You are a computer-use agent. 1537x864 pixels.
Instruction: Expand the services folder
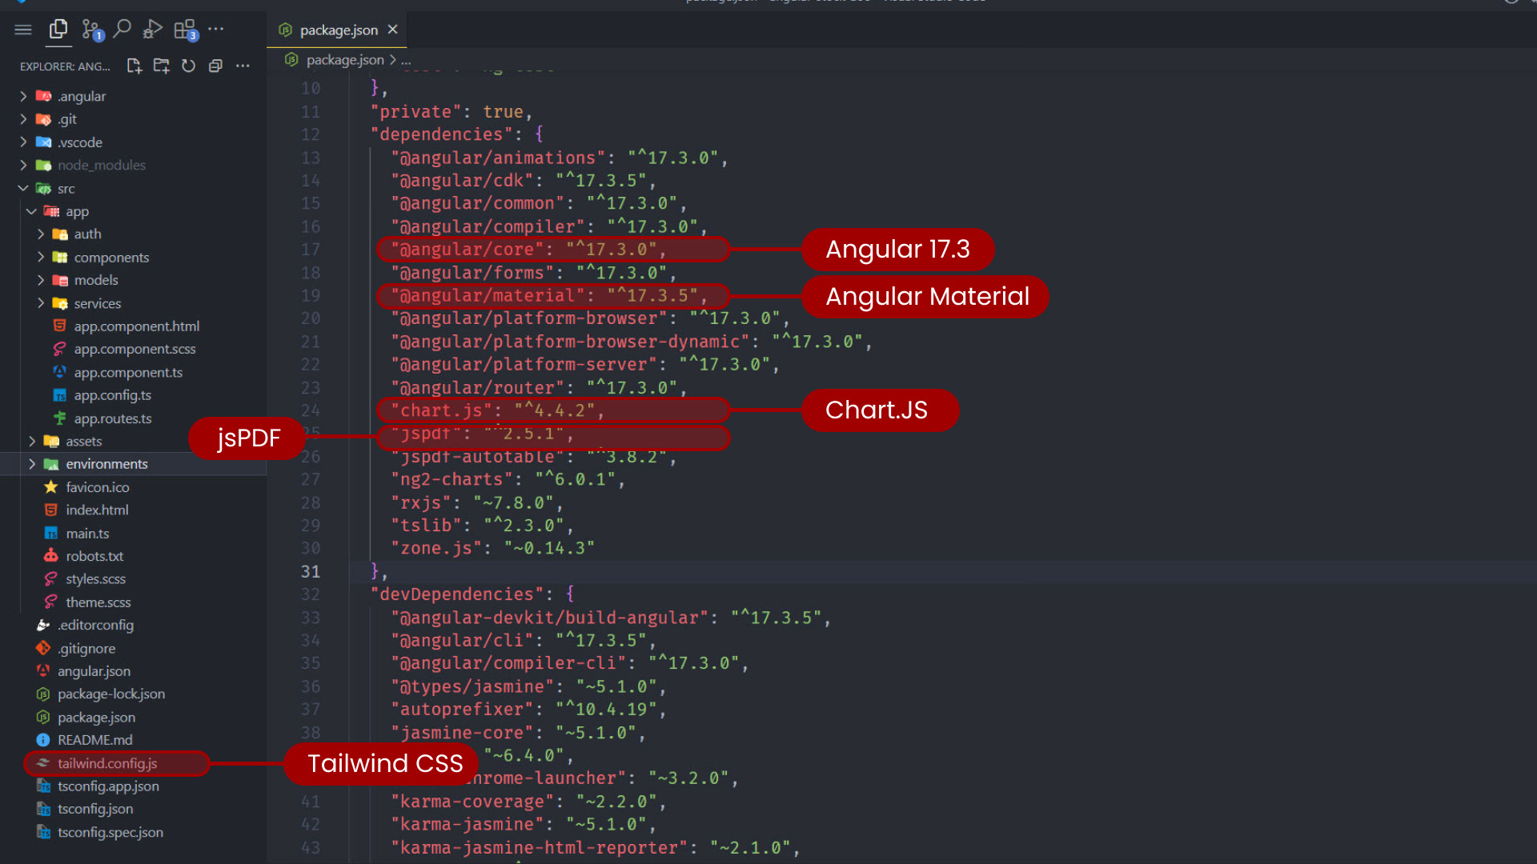(x=134, y=303)
